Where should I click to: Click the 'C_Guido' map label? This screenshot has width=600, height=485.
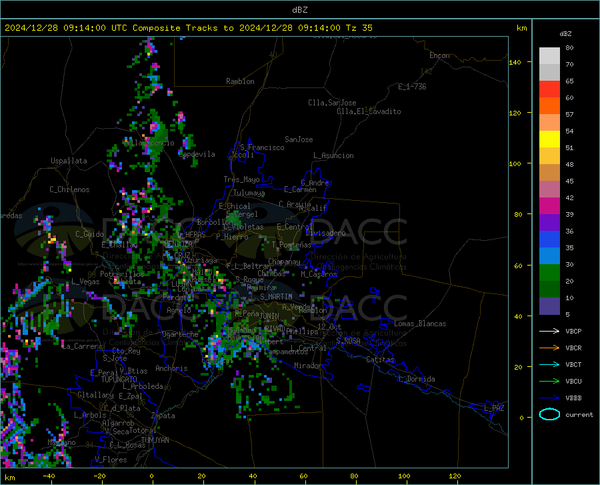(x=89, y=234)
